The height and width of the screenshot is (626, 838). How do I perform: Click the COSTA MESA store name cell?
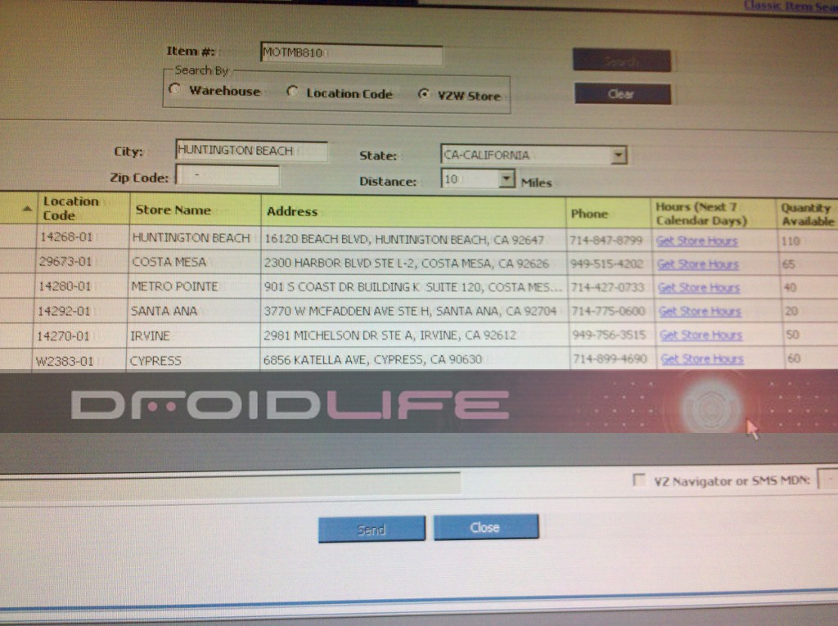tap(169, 262)
